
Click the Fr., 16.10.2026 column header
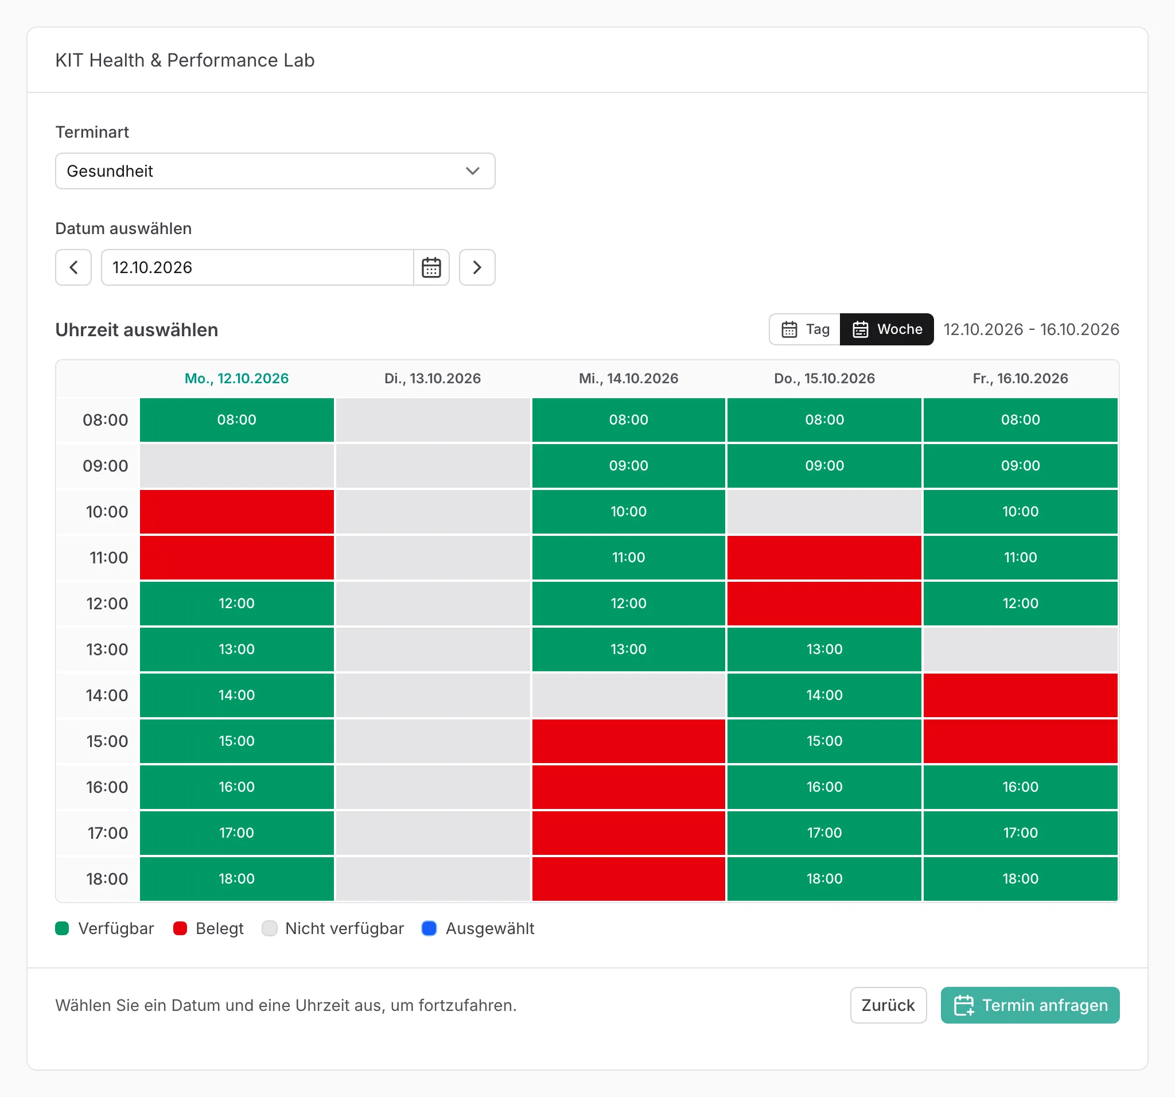click(x=1020, y=378)
